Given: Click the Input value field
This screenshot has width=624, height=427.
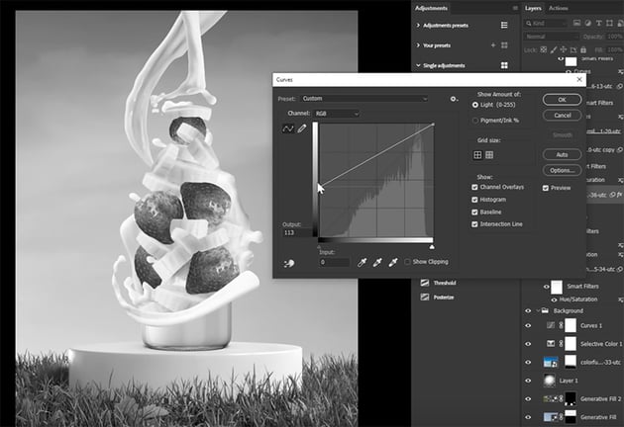Looking at the screenshot, I should 335,262.
